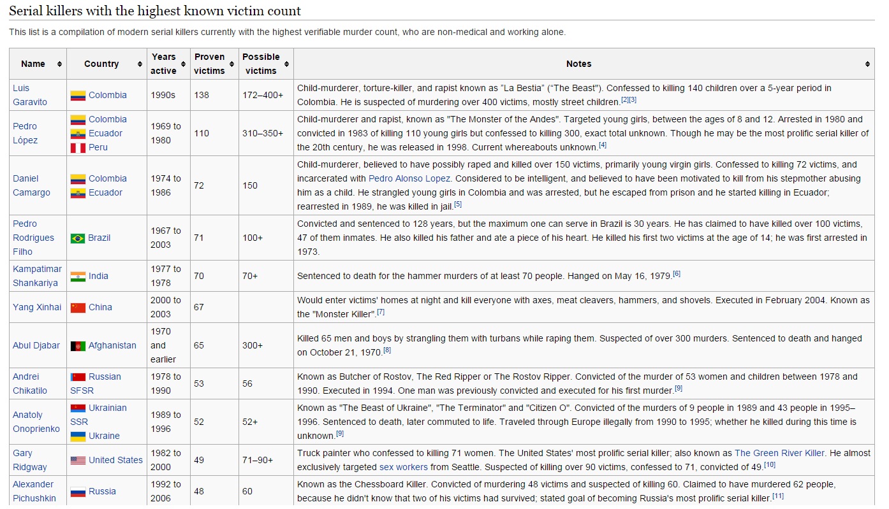
Task: Open the India country link
Action: (x=98, y=276)
